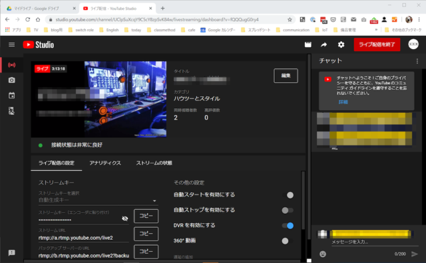Viewport: 426px width, 263px height.
Task: Switch to ライブ配信の設定 tab
Action: pos(56,163)
